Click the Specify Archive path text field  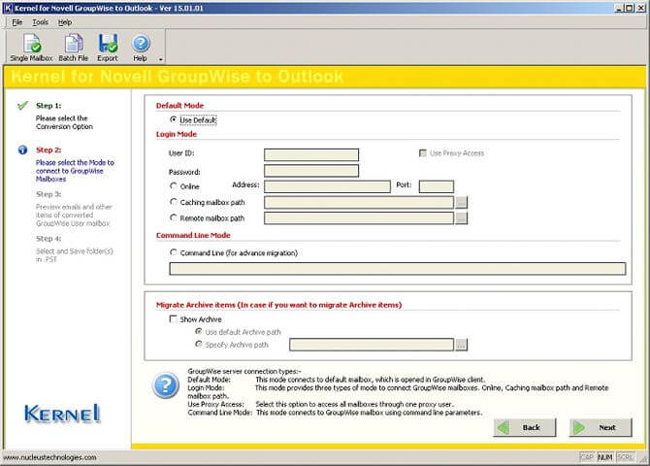(x=372, y=345)
